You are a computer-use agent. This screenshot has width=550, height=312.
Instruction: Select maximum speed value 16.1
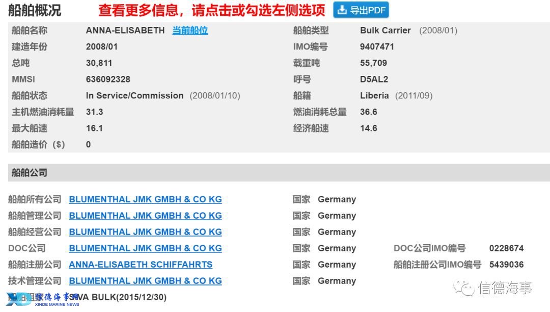coord(94,128)
